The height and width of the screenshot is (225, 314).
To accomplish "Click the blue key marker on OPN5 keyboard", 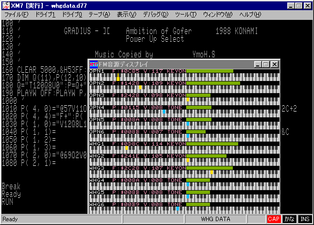I will (x=188, y=124).
